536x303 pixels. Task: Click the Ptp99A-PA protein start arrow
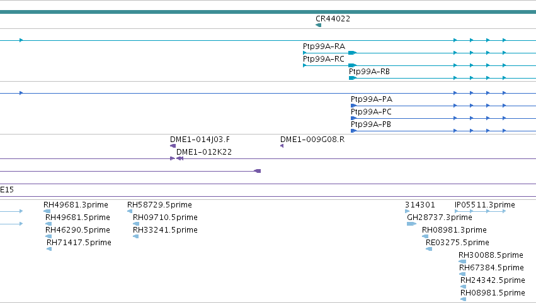point(354,106)
